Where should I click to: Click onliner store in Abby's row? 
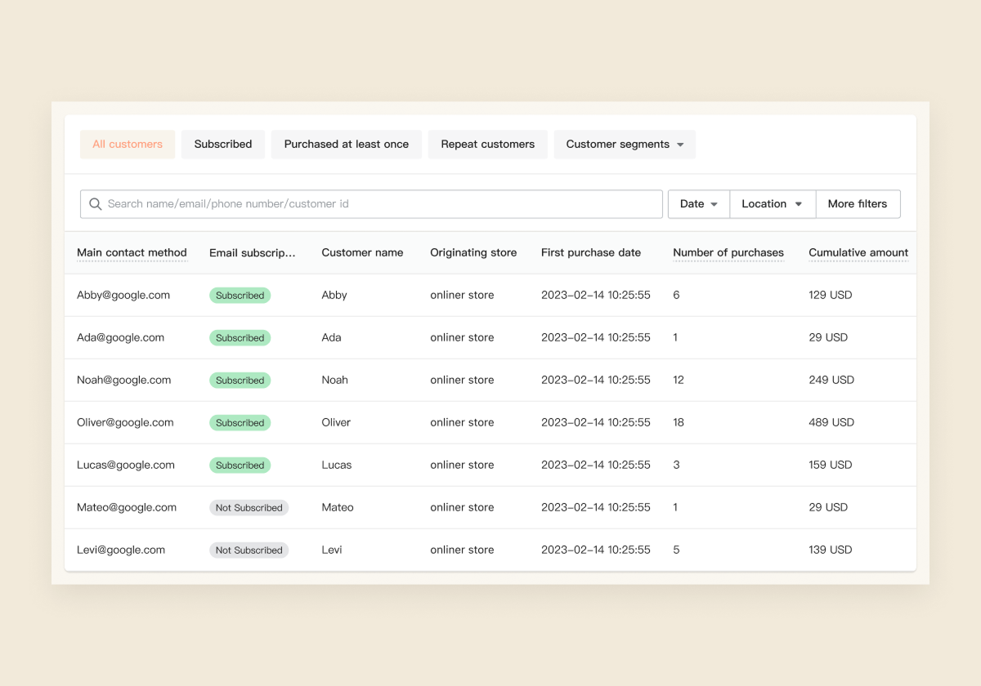pos(462,296)
